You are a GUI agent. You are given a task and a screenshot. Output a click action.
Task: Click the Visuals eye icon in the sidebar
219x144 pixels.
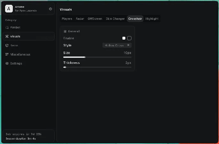pos(7,36)
